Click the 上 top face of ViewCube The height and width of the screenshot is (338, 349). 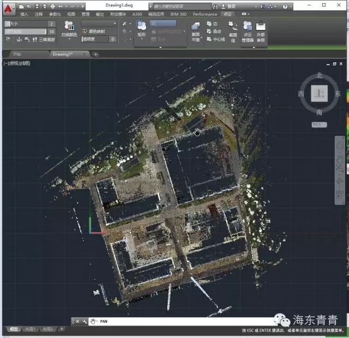click(x=319, y=93)
